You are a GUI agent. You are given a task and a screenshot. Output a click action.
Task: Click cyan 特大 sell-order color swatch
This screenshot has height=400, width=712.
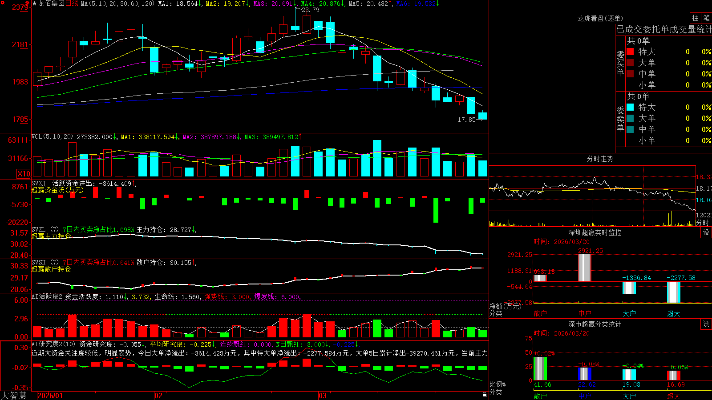[630, 107]
